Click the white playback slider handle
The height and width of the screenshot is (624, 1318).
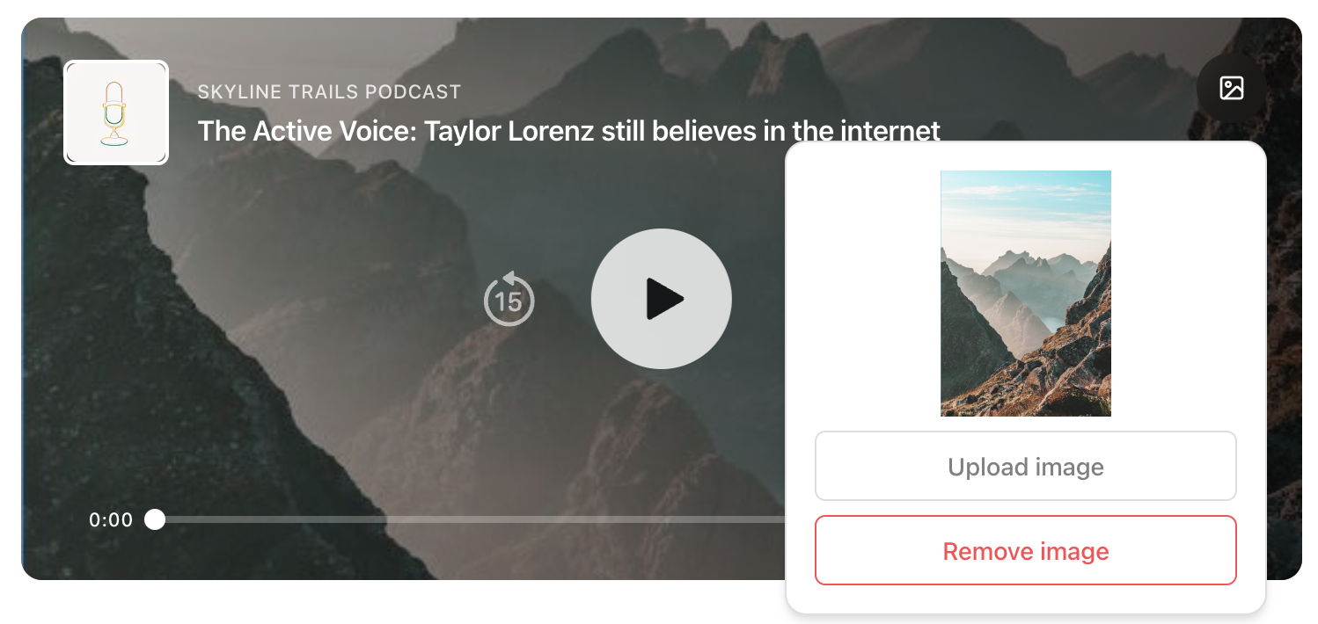coord(155,519)
